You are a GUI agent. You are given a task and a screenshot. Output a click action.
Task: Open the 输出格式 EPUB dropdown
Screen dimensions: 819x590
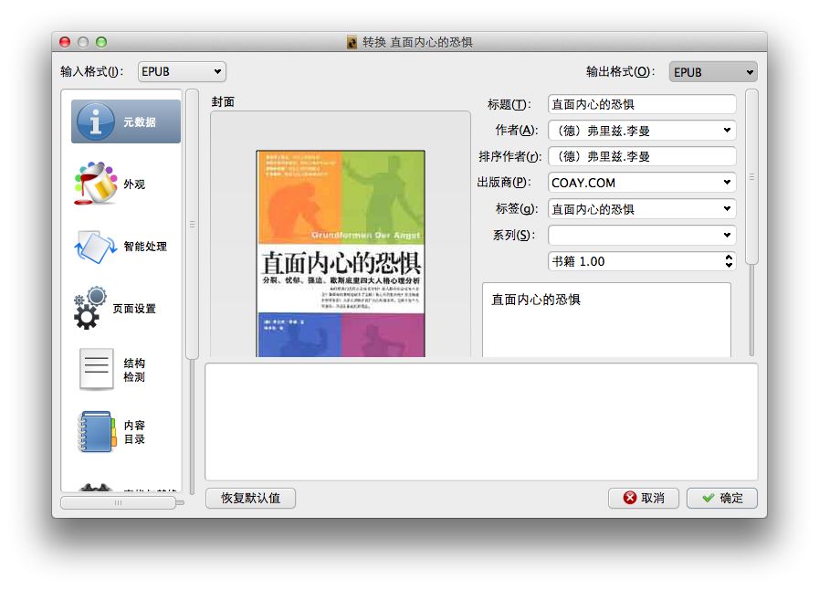(713, 72)
